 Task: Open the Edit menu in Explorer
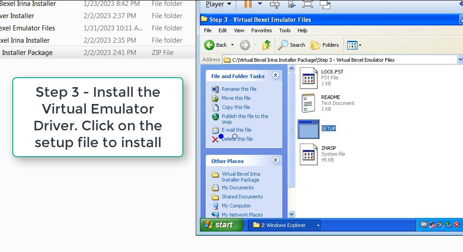(x=222, y=30)
